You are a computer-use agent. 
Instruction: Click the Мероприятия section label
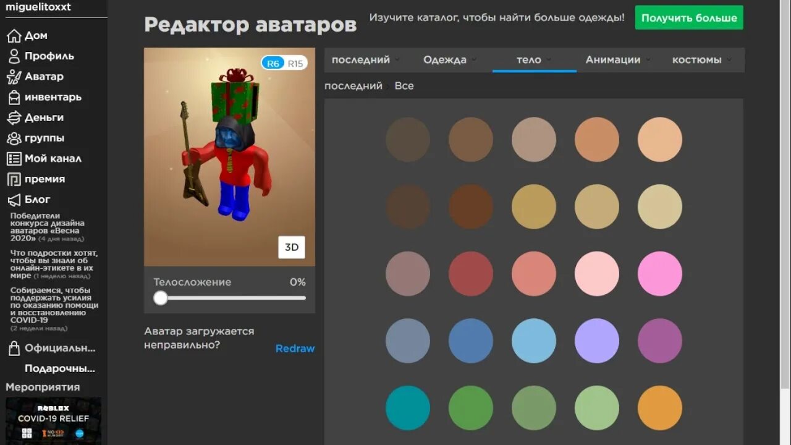pos(43,388)
